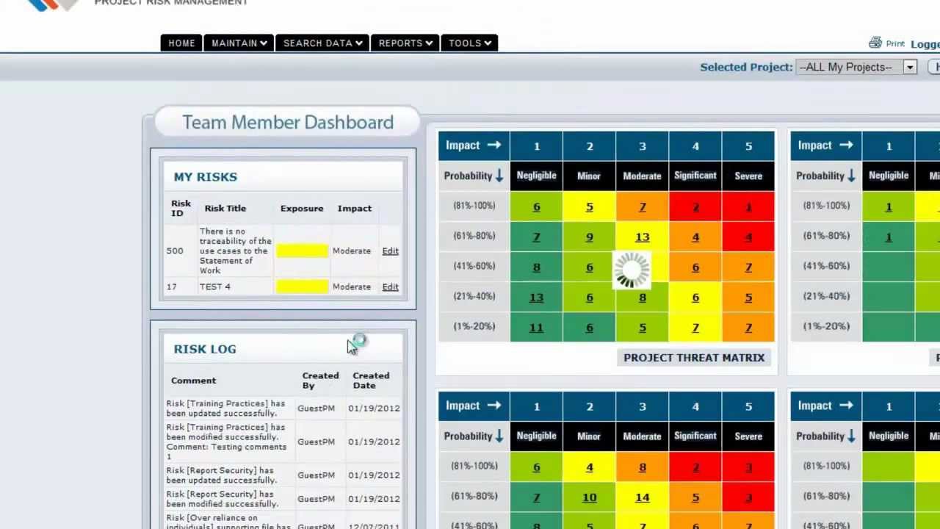Click the Print link text

[895, 44]
